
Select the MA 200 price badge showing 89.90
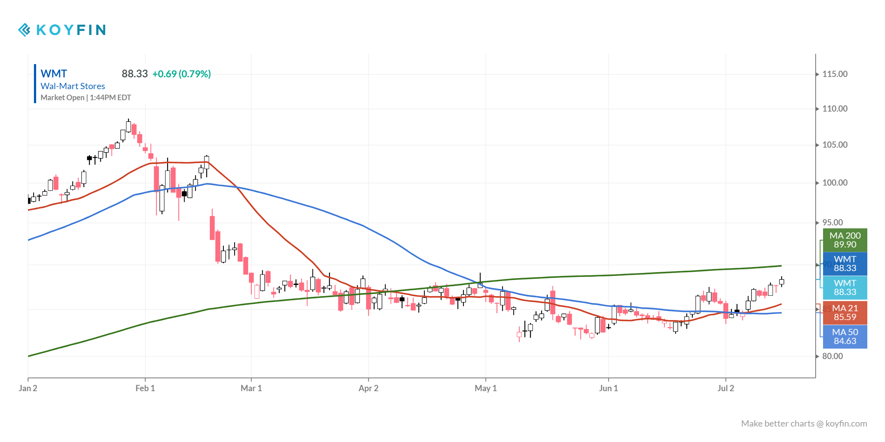pos(845,240)
